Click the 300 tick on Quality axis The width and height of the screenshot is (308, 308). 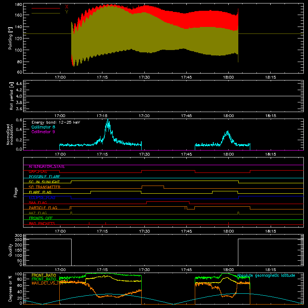click(18, 235)
